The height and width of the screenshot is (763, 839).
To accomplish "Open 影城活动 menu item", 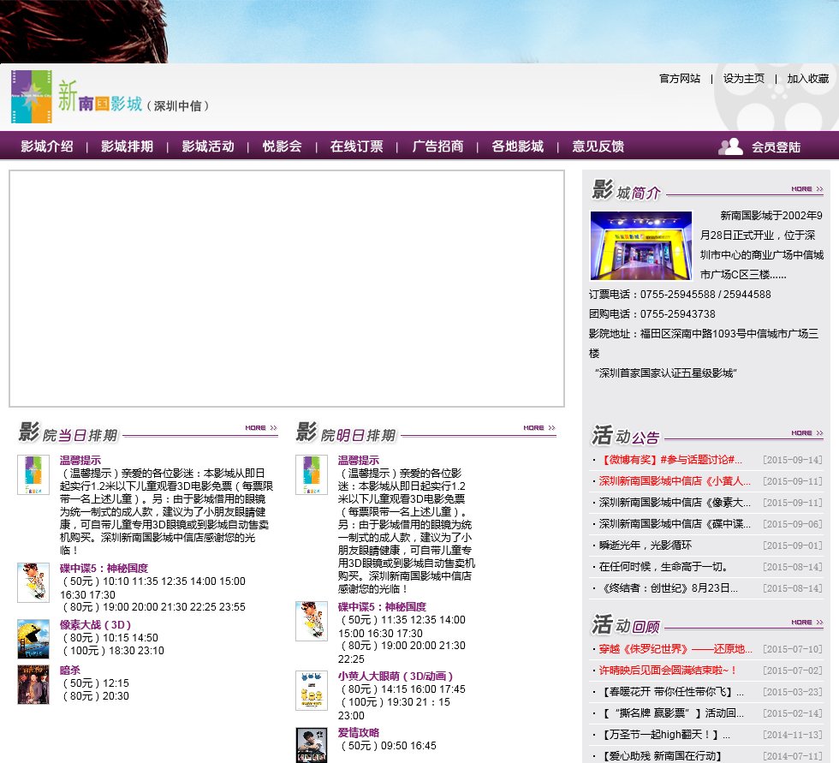I will [x=208, y=146].
